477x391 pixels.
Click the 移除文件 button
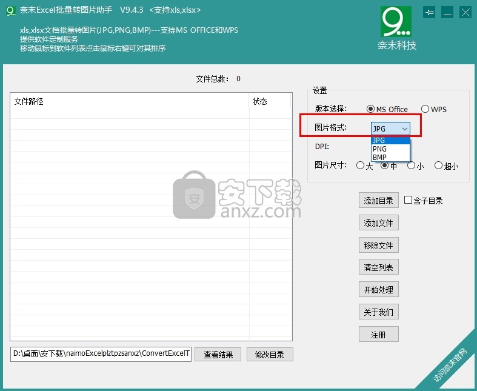coord(379,245)
